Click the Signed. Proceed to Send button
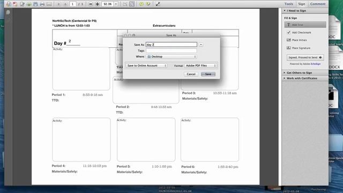Viewport: 343px width, 193px height. pos(305,57)
